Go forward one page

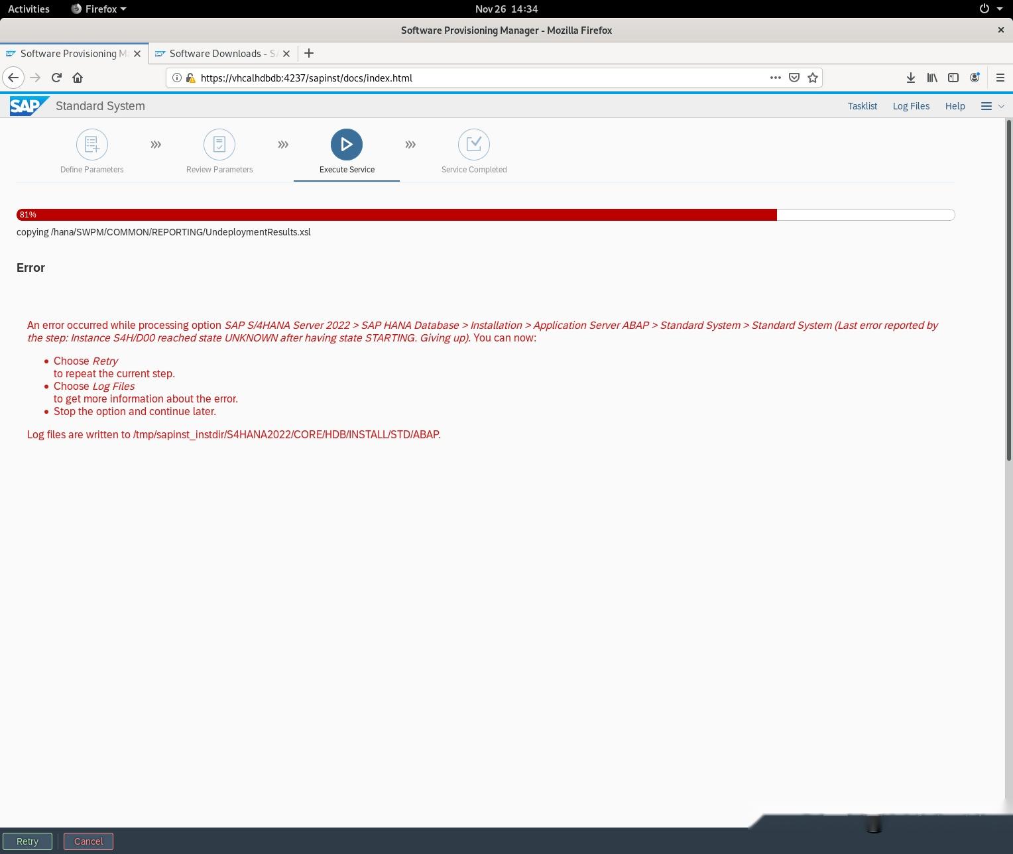point(35,78)
